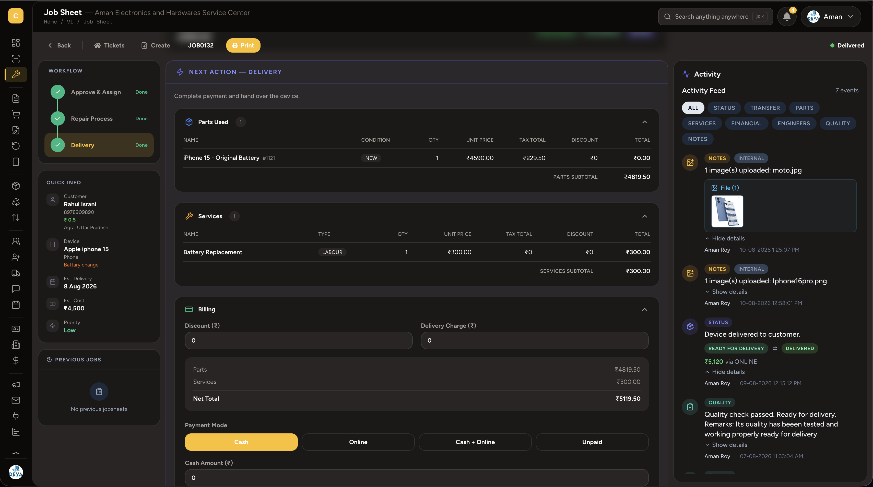Open the delivery truck icon in sidebar
The image size is (873, 487).
click(16, 273)
